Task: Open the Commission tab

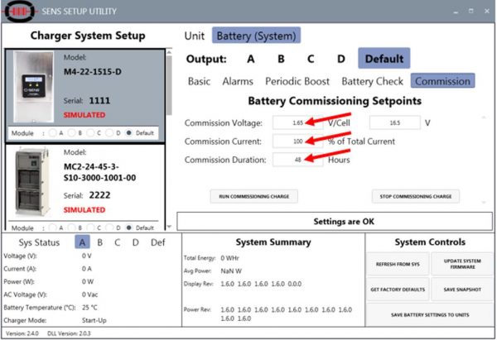Action: pyautogui.click(x=443, y=81)
